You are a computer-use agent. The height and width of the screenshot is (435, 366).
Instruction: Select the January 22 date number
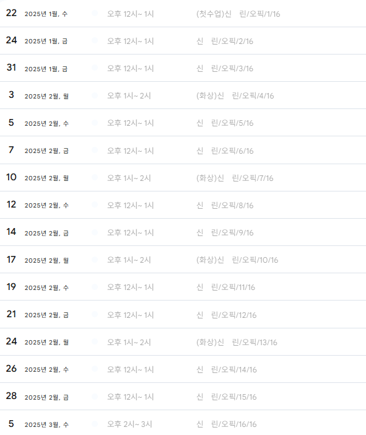pyautogui.click(x=11, y=13)
